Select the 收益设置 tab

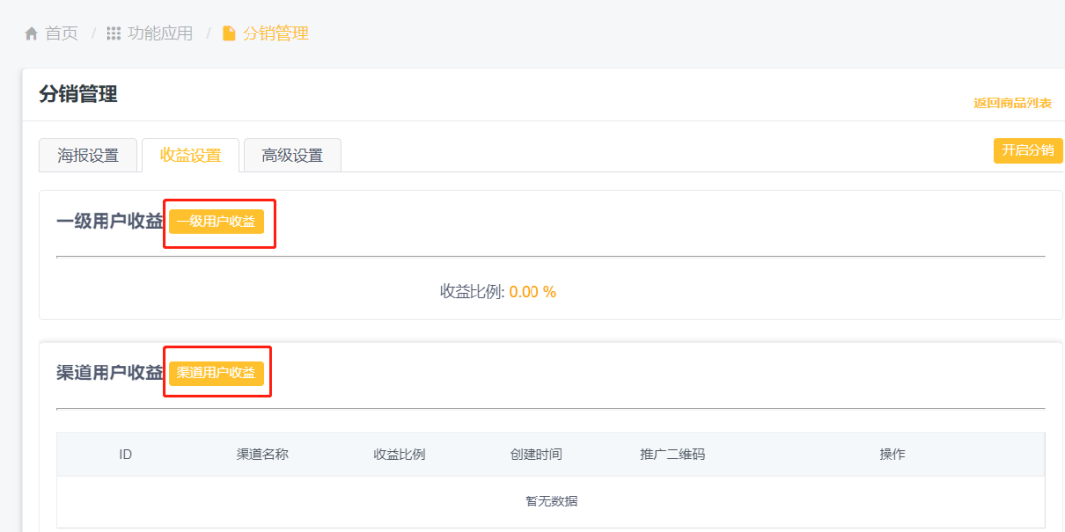pyautogui.click(x=190, y=156)
